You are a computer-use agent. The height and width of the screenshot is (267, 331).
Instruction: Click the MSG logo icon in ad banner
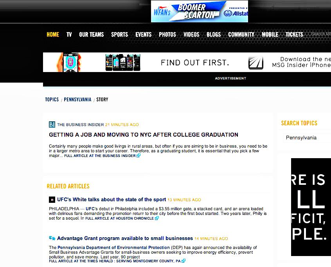255,63
